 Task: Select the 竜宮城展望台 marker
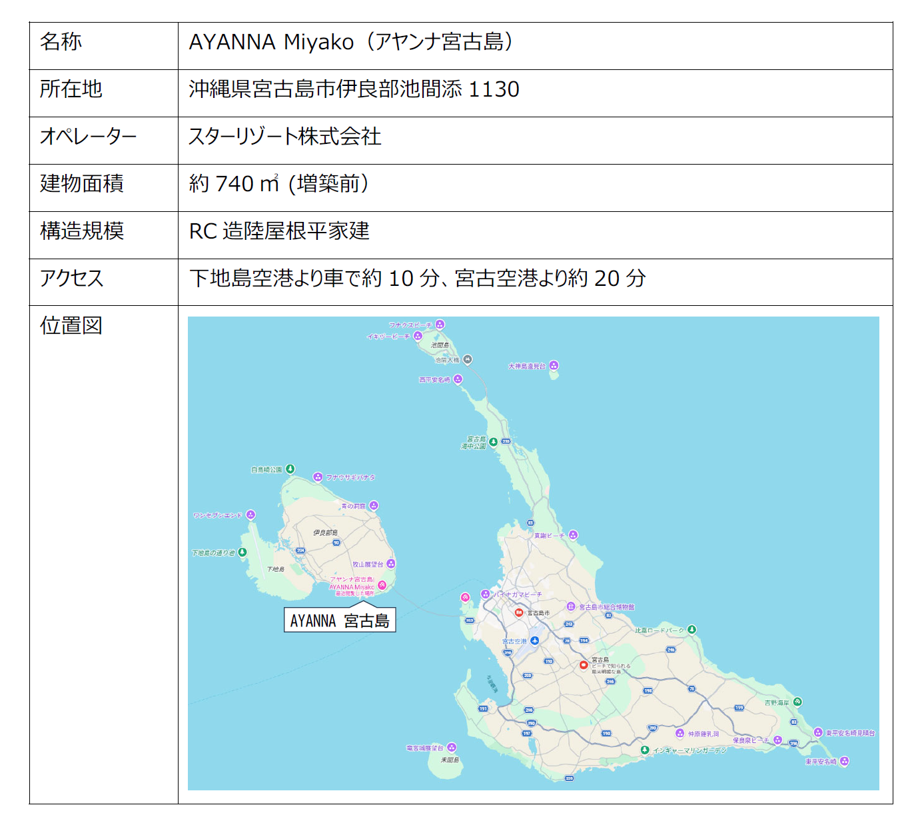click(452, 748)
